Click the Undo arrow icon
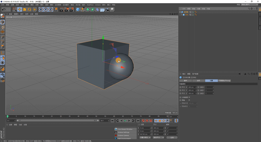Viewport: 261px width, 142px height. (x=4, y=9)
